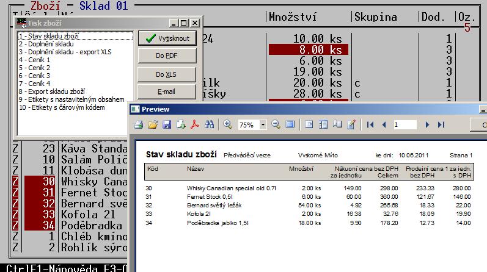Click the Množství column header in background
The height and width of the screenshot is (272, 487).
click(293, 17)
